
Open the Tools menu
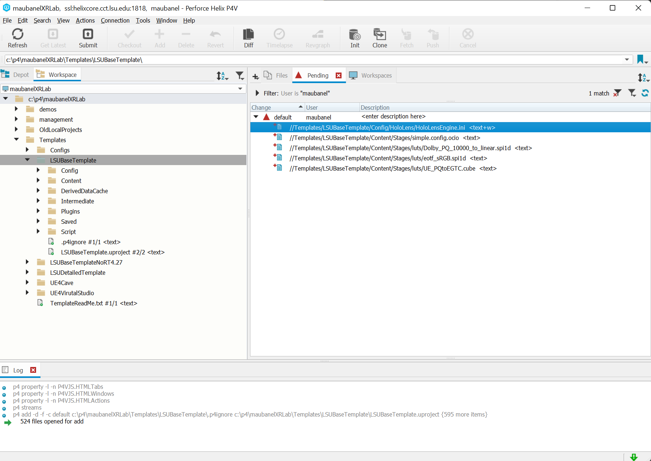[143, 20]
